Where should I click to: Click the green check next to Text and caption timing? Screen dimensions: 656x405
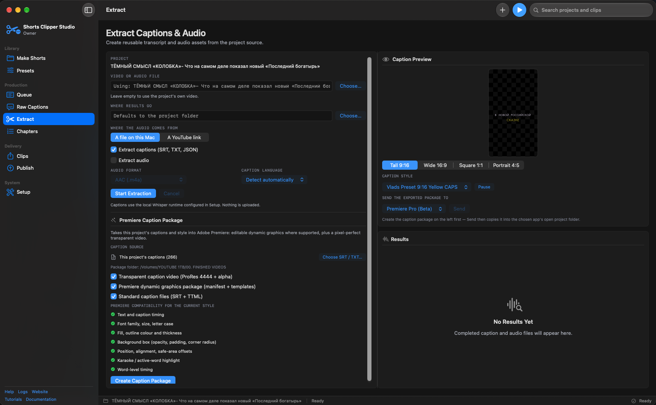[113, 315]
